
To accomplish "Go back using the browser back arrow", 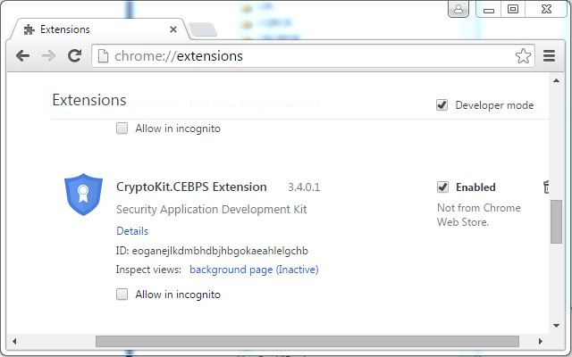I will tap(22, 56).
